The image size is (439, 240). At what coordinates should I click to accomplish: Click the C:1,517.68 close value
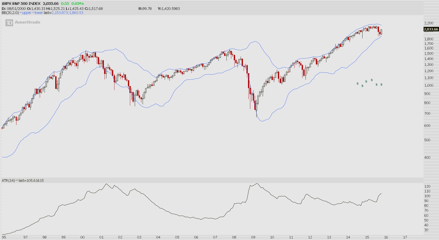[x=94, y=9]
